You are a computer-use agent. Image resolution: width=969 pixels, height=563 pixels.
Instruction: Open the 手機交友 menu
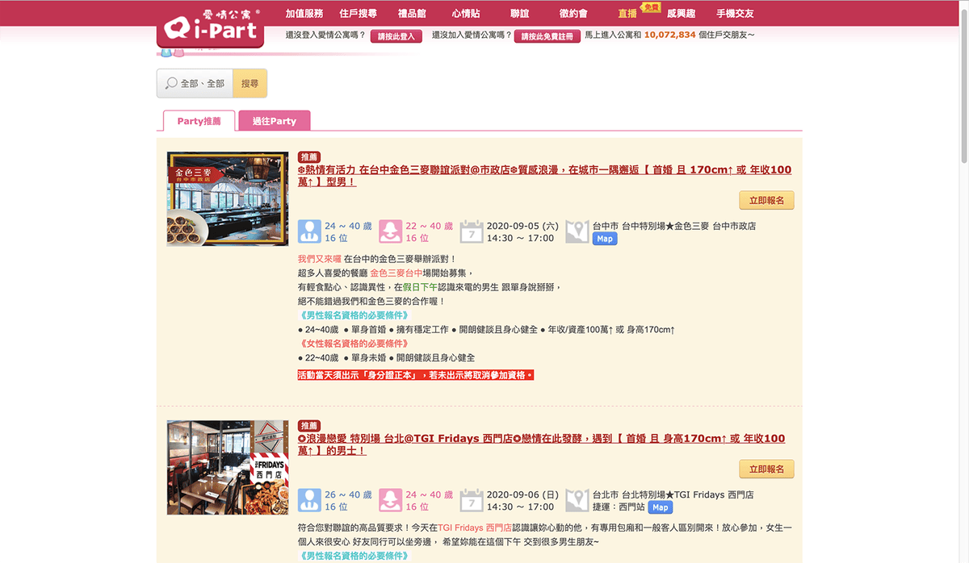[735, 14]
